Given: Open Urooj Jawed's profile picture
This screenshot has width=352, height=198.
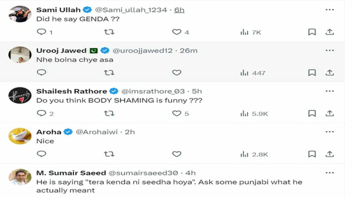Looking at the screenshot, I should point(20,53).
